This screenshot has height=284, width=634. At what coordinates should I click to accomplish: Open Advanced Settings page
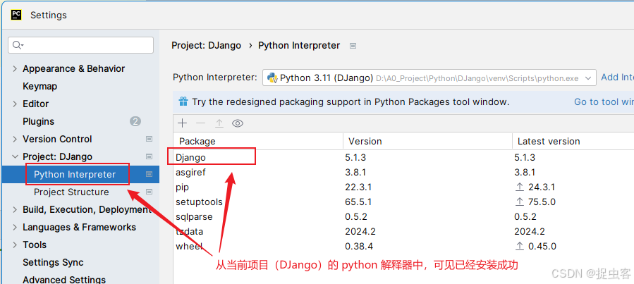[x=64, y=280]
